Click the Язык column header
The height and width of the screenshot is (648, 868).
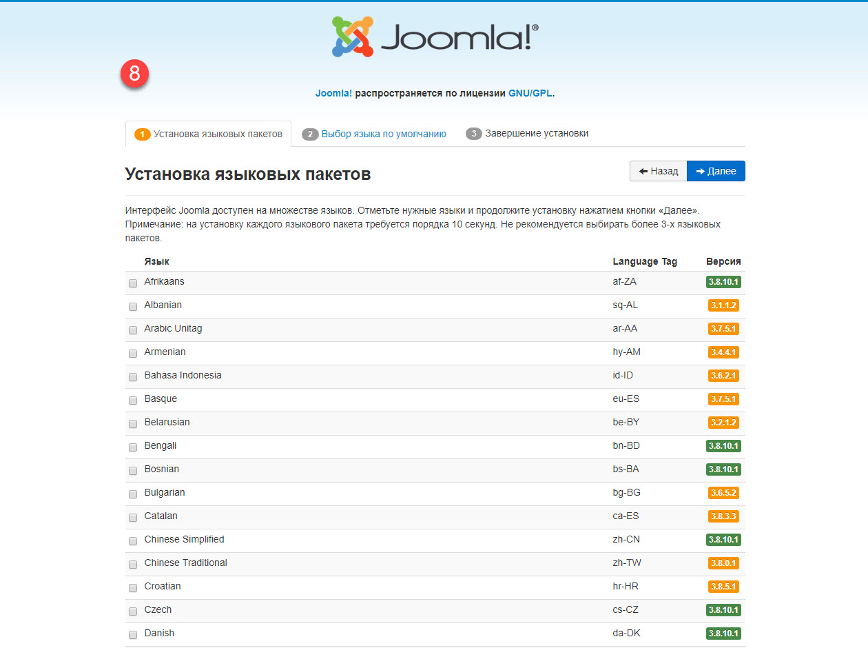click(157, 261)
